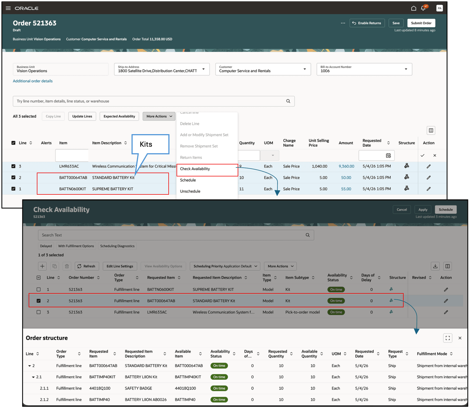Open structure for Wireless Communication availability row
471x409 pixels.
(x=391, y=312)
